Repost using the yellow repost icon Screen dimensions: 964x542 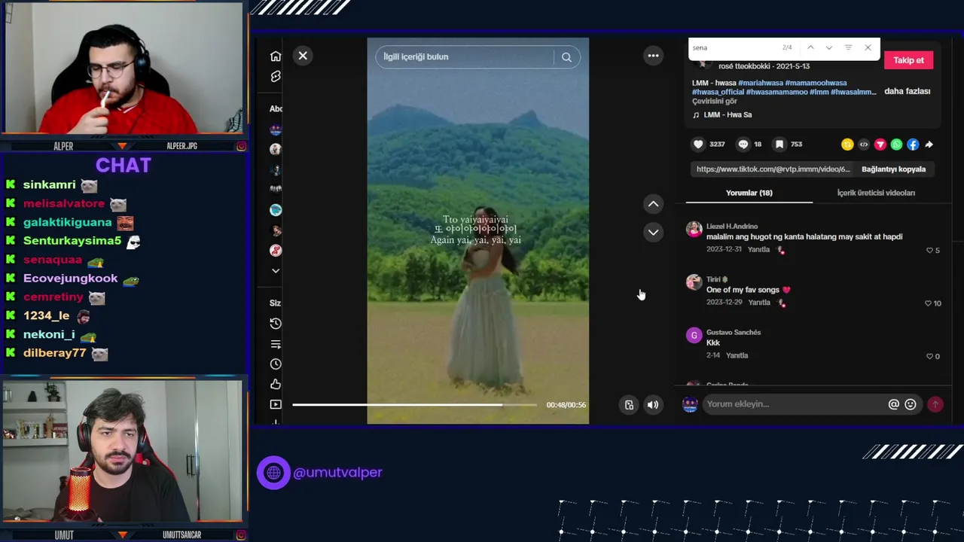(x=847, y=145)
